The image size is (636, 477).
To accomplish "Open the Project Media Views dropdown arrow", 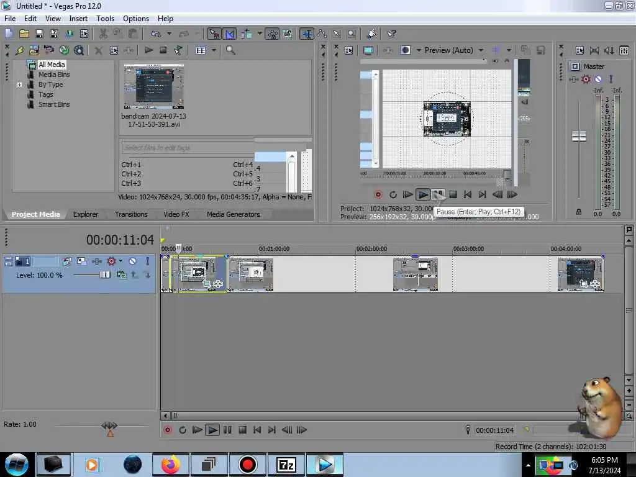I will tap(214, 50).
